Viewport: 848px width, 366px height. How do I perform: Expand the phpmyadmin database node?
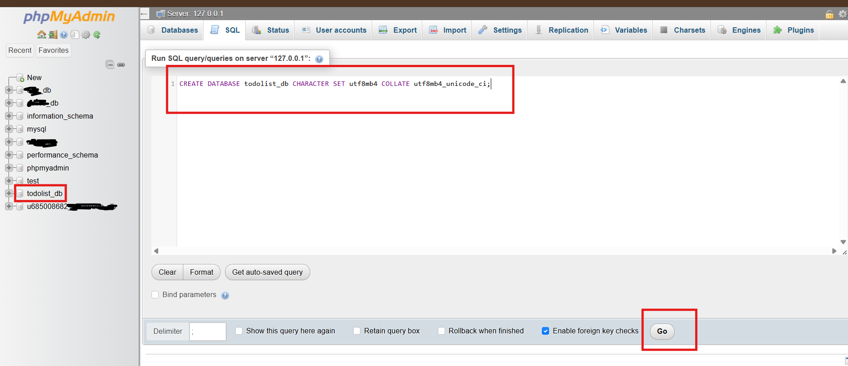coord(9,168)
